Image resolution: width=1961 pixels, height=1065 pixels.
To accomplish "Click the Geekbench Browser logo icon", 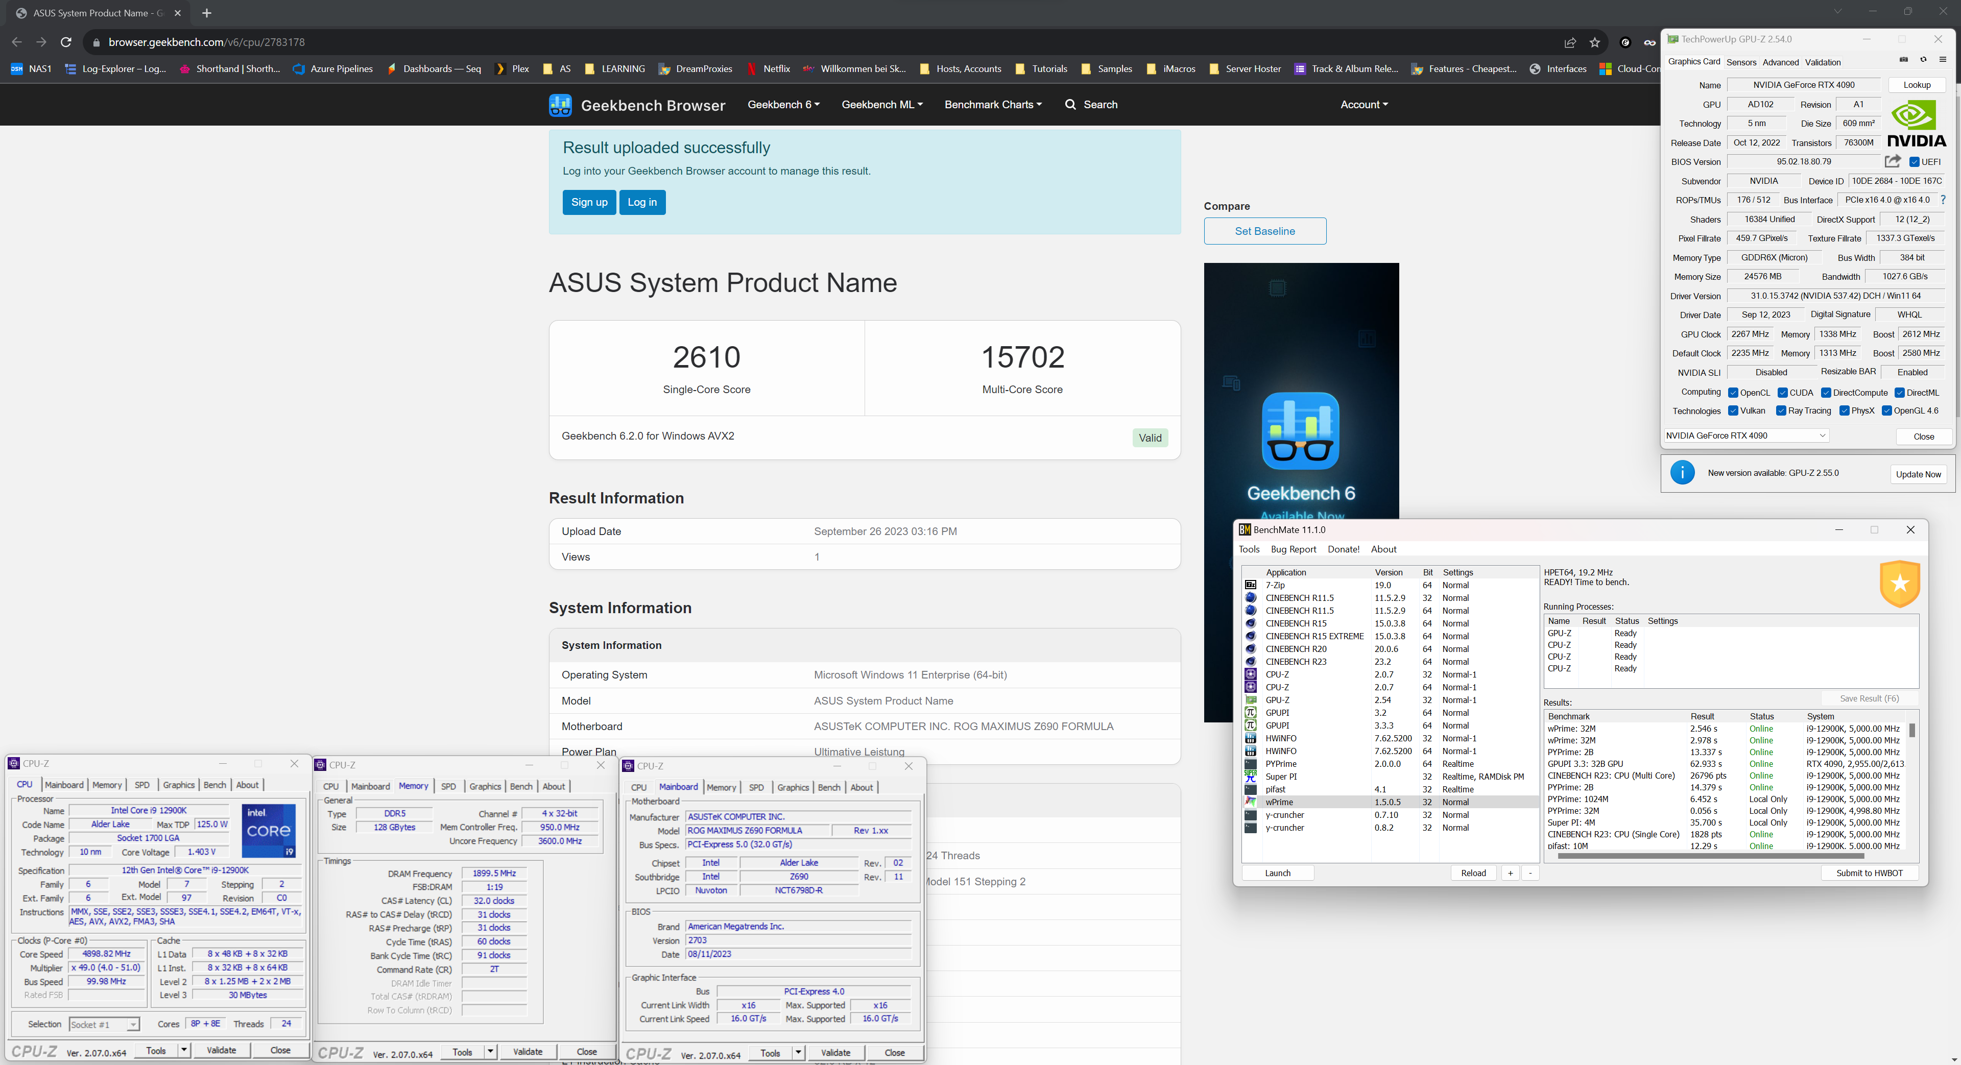I will (x=560, y=105).
